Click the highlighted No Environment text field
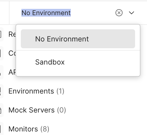 46,13
